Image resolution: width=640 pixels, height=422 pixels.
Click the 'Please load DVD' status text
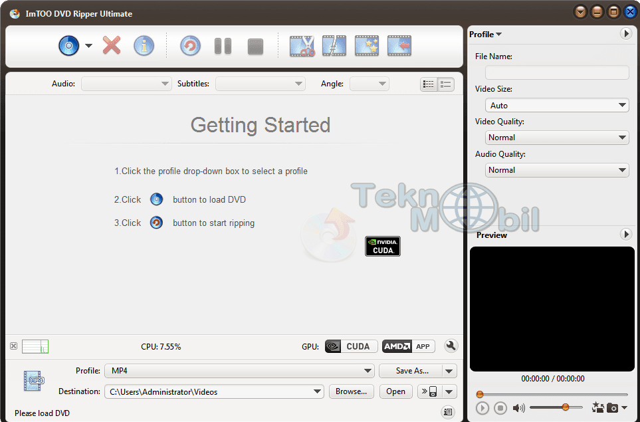coord(42,413)
